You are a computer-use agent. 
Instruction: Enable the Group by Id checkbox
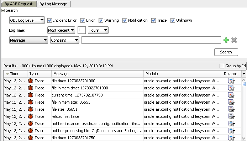(222, 66)
